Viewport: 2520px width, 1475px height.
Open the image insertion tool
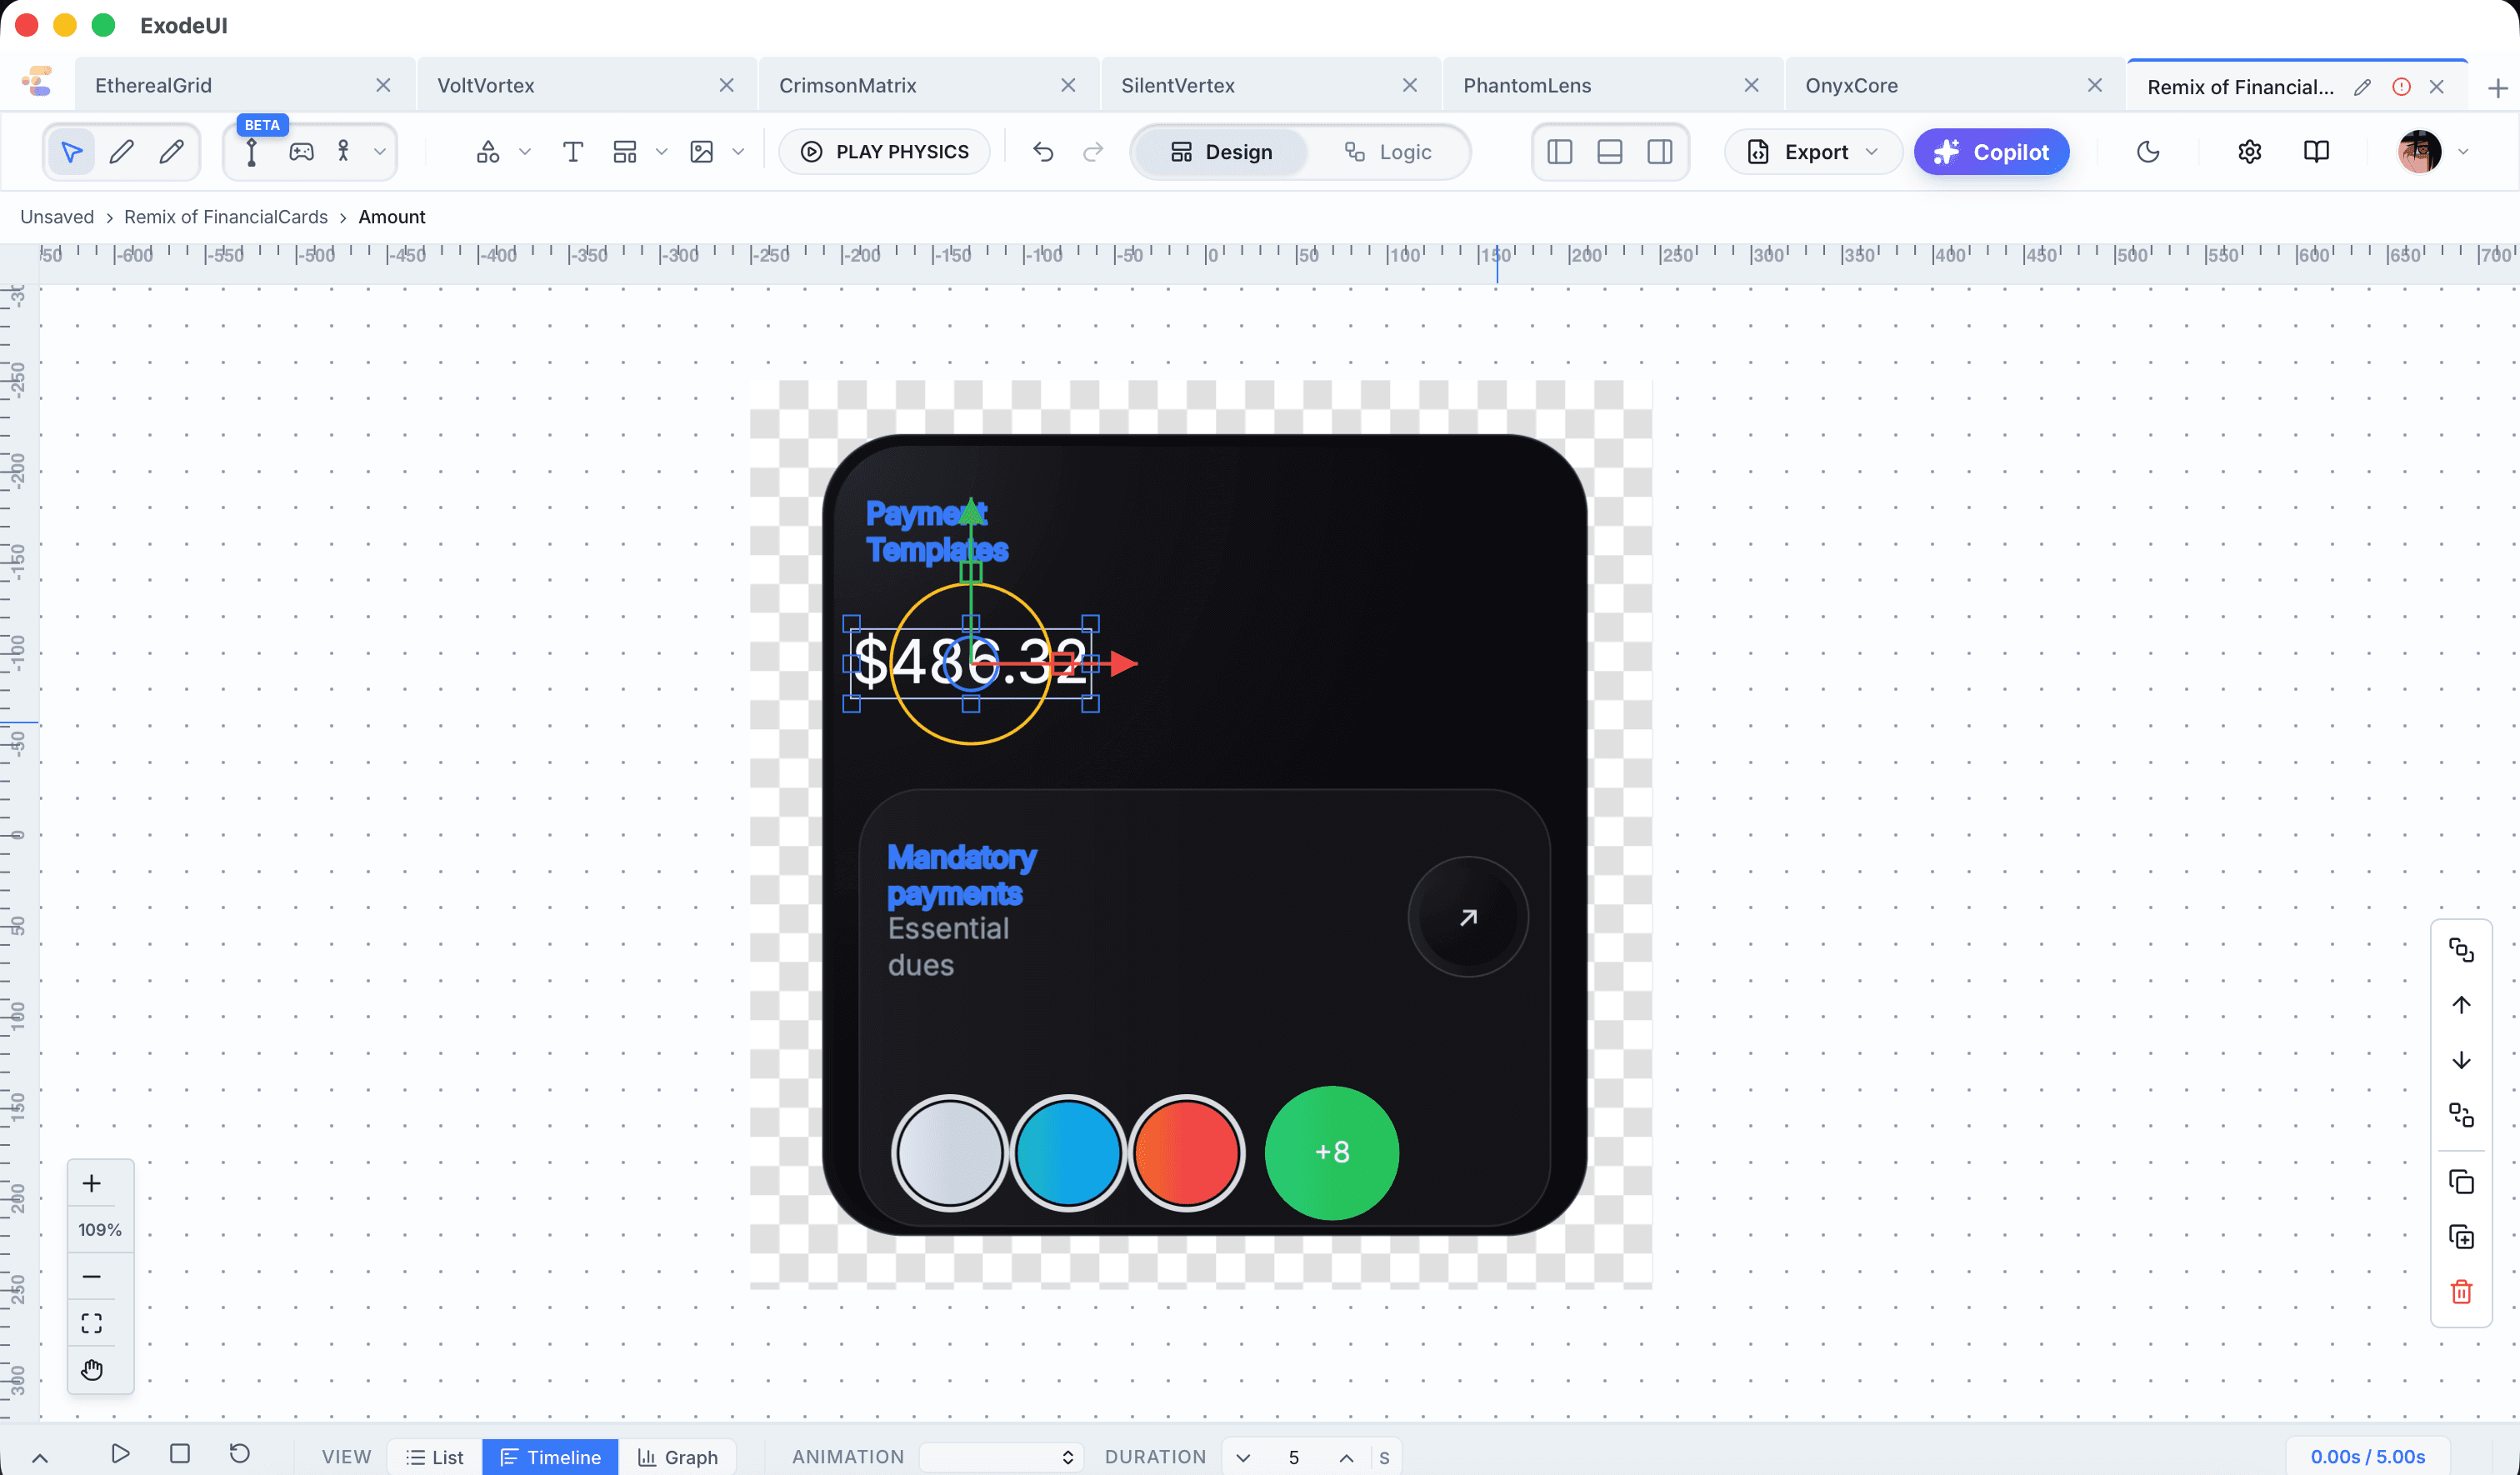[x=703, y=151]
